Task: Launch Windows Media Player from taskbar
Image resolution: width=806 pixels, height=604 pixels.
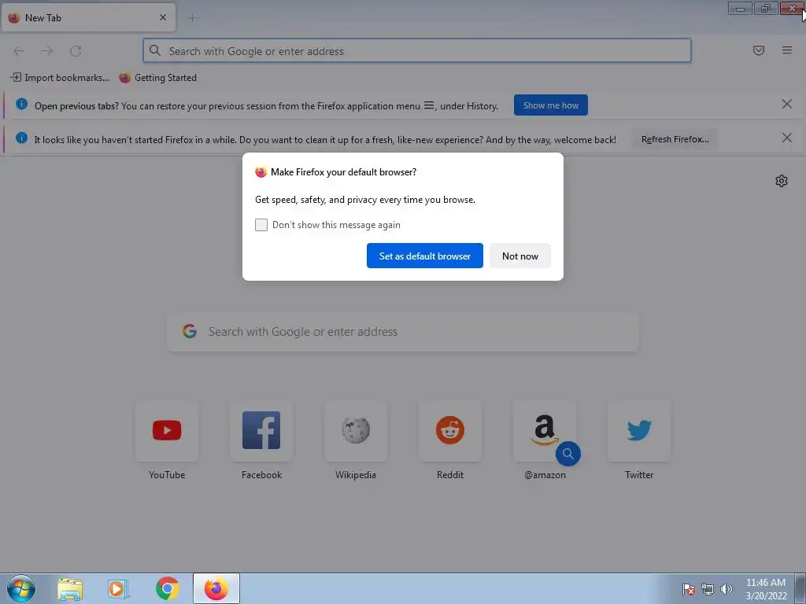Action: click(x=118, y=588)
